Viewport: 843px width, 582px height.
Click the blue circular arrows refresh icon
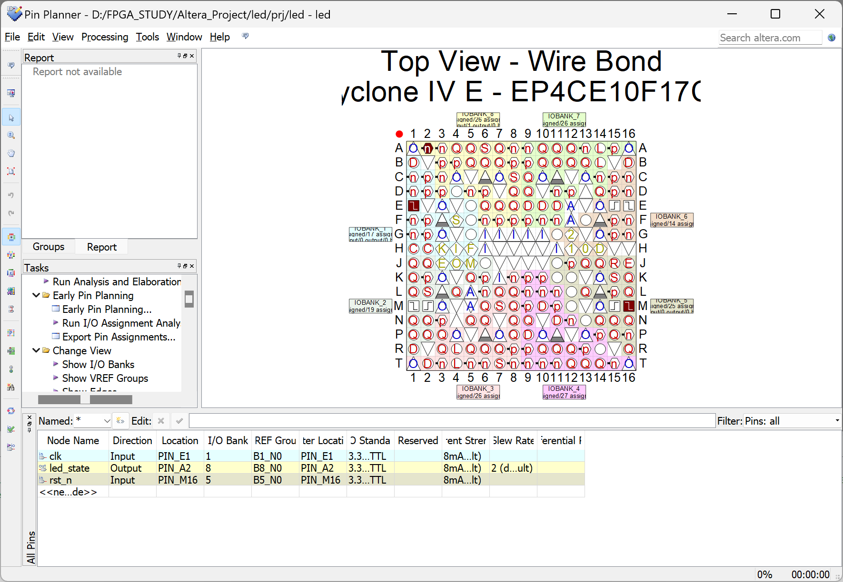(x=11, y=411)
